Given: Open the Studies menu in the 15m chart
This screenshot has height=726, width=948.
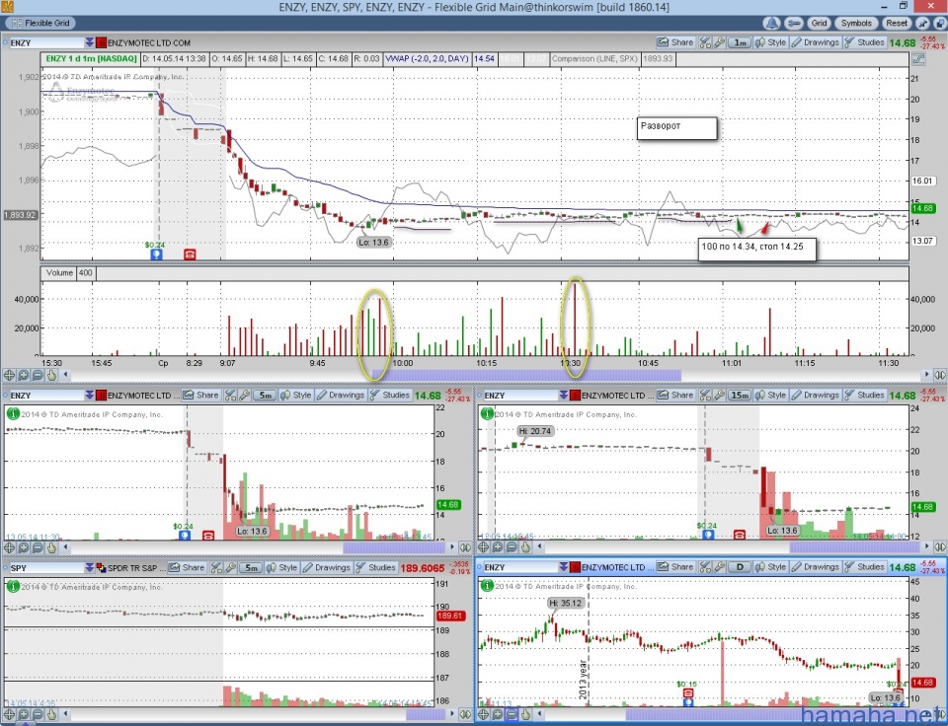Looking at the screenshot, I should click(x=865, y=395).
